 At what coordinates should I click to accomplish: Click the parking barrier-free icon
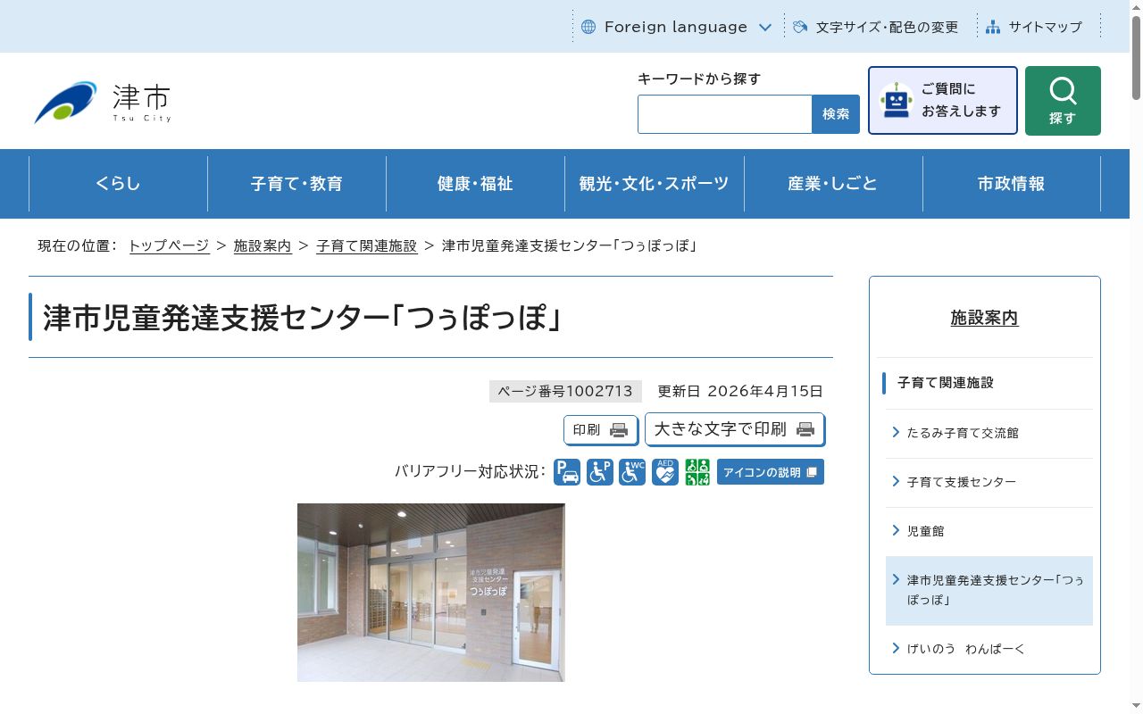567,472
